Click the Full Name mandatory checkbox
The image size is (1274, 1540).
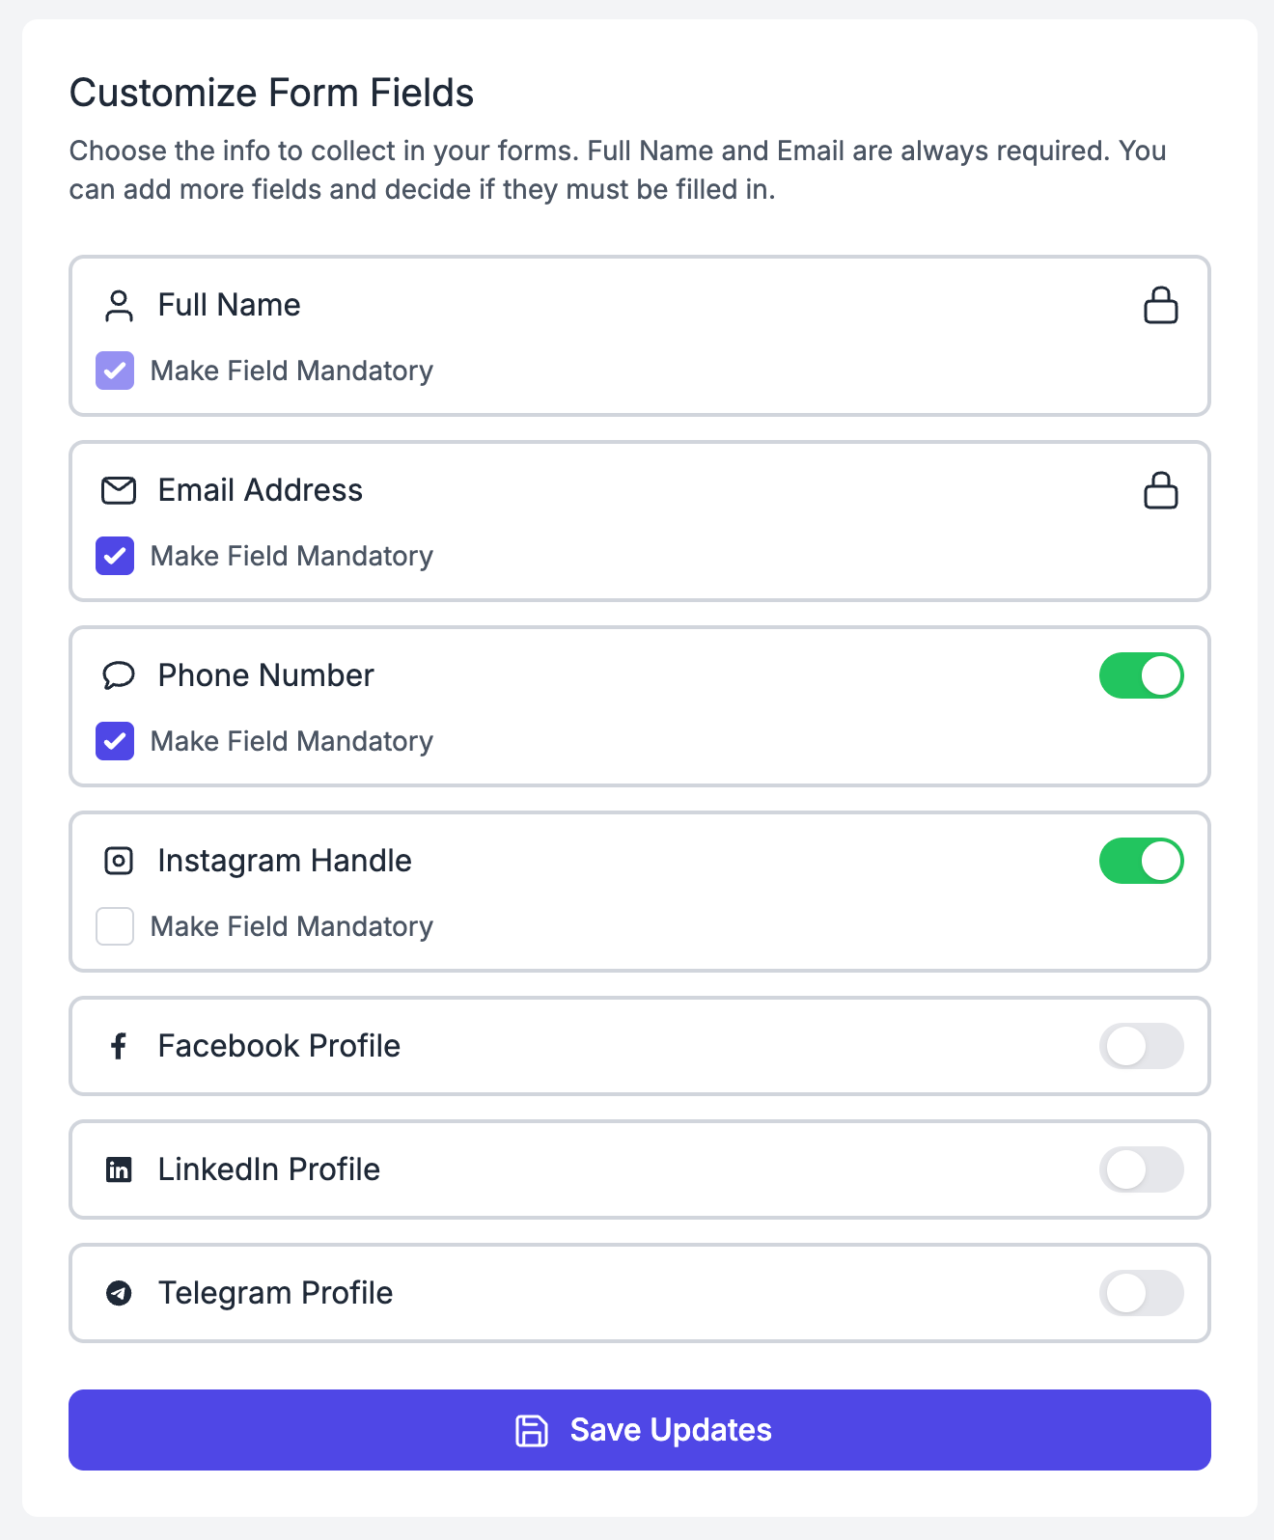pyautogui.click(x=115, y=371)
